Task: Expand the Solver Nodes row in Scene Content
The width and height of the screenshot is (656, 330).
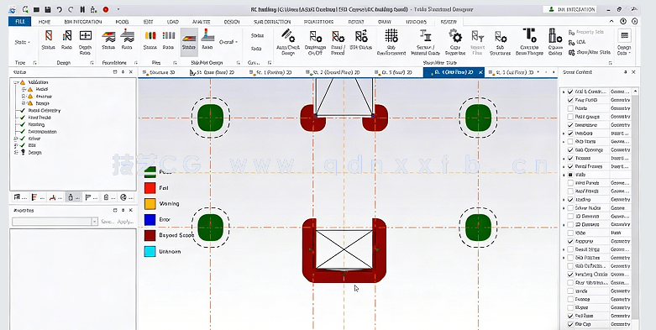Action: coord(564,208)
